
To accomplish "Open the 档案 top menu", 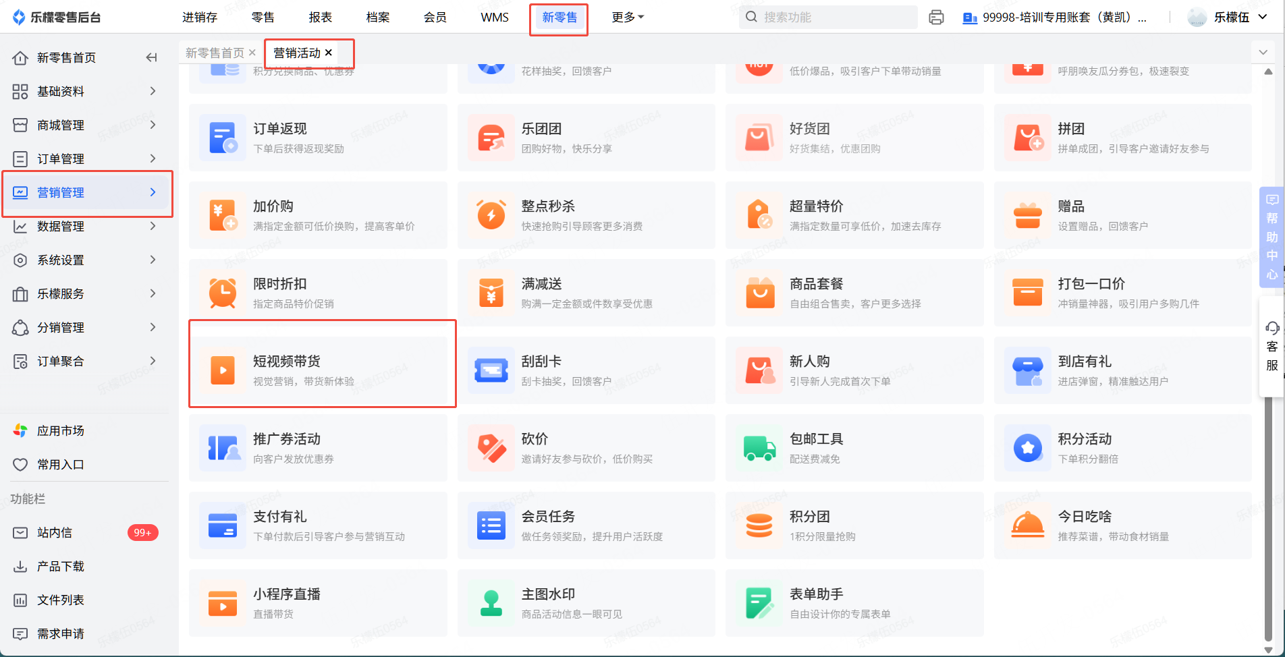I will (x=378, y=18).
